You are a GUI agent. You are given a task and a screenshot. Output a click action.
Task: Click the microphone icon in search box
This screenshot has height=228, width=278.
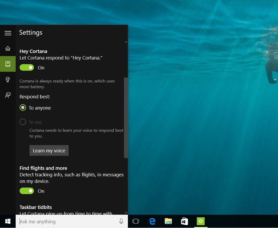121,221
